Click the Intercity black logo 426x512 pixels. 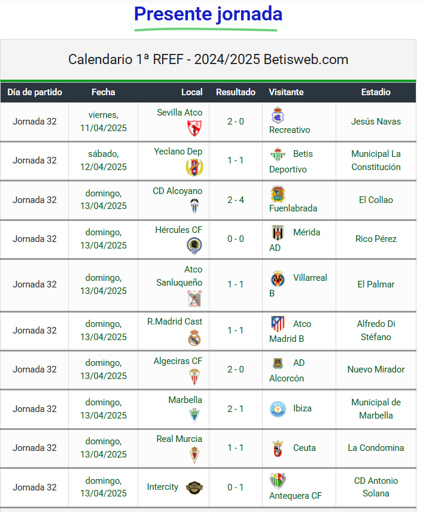point(193,487)
